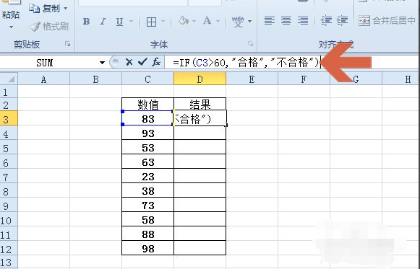Screen dimensions: 420x269
Task: Center text horizontally
Action: (x=286, y=21)
